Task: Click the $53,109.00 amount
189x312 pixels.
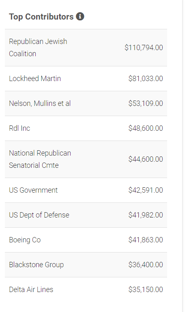Action: (x=146, y=103)
